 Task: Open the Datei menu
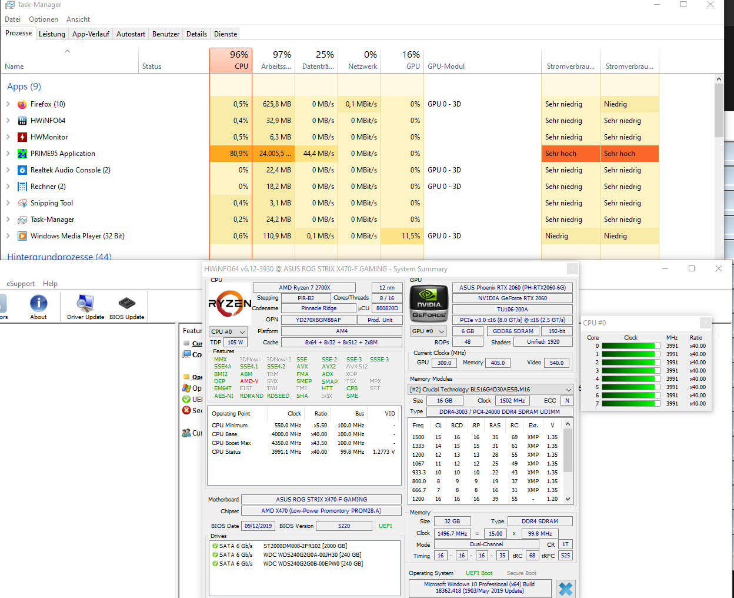[13, 19]
